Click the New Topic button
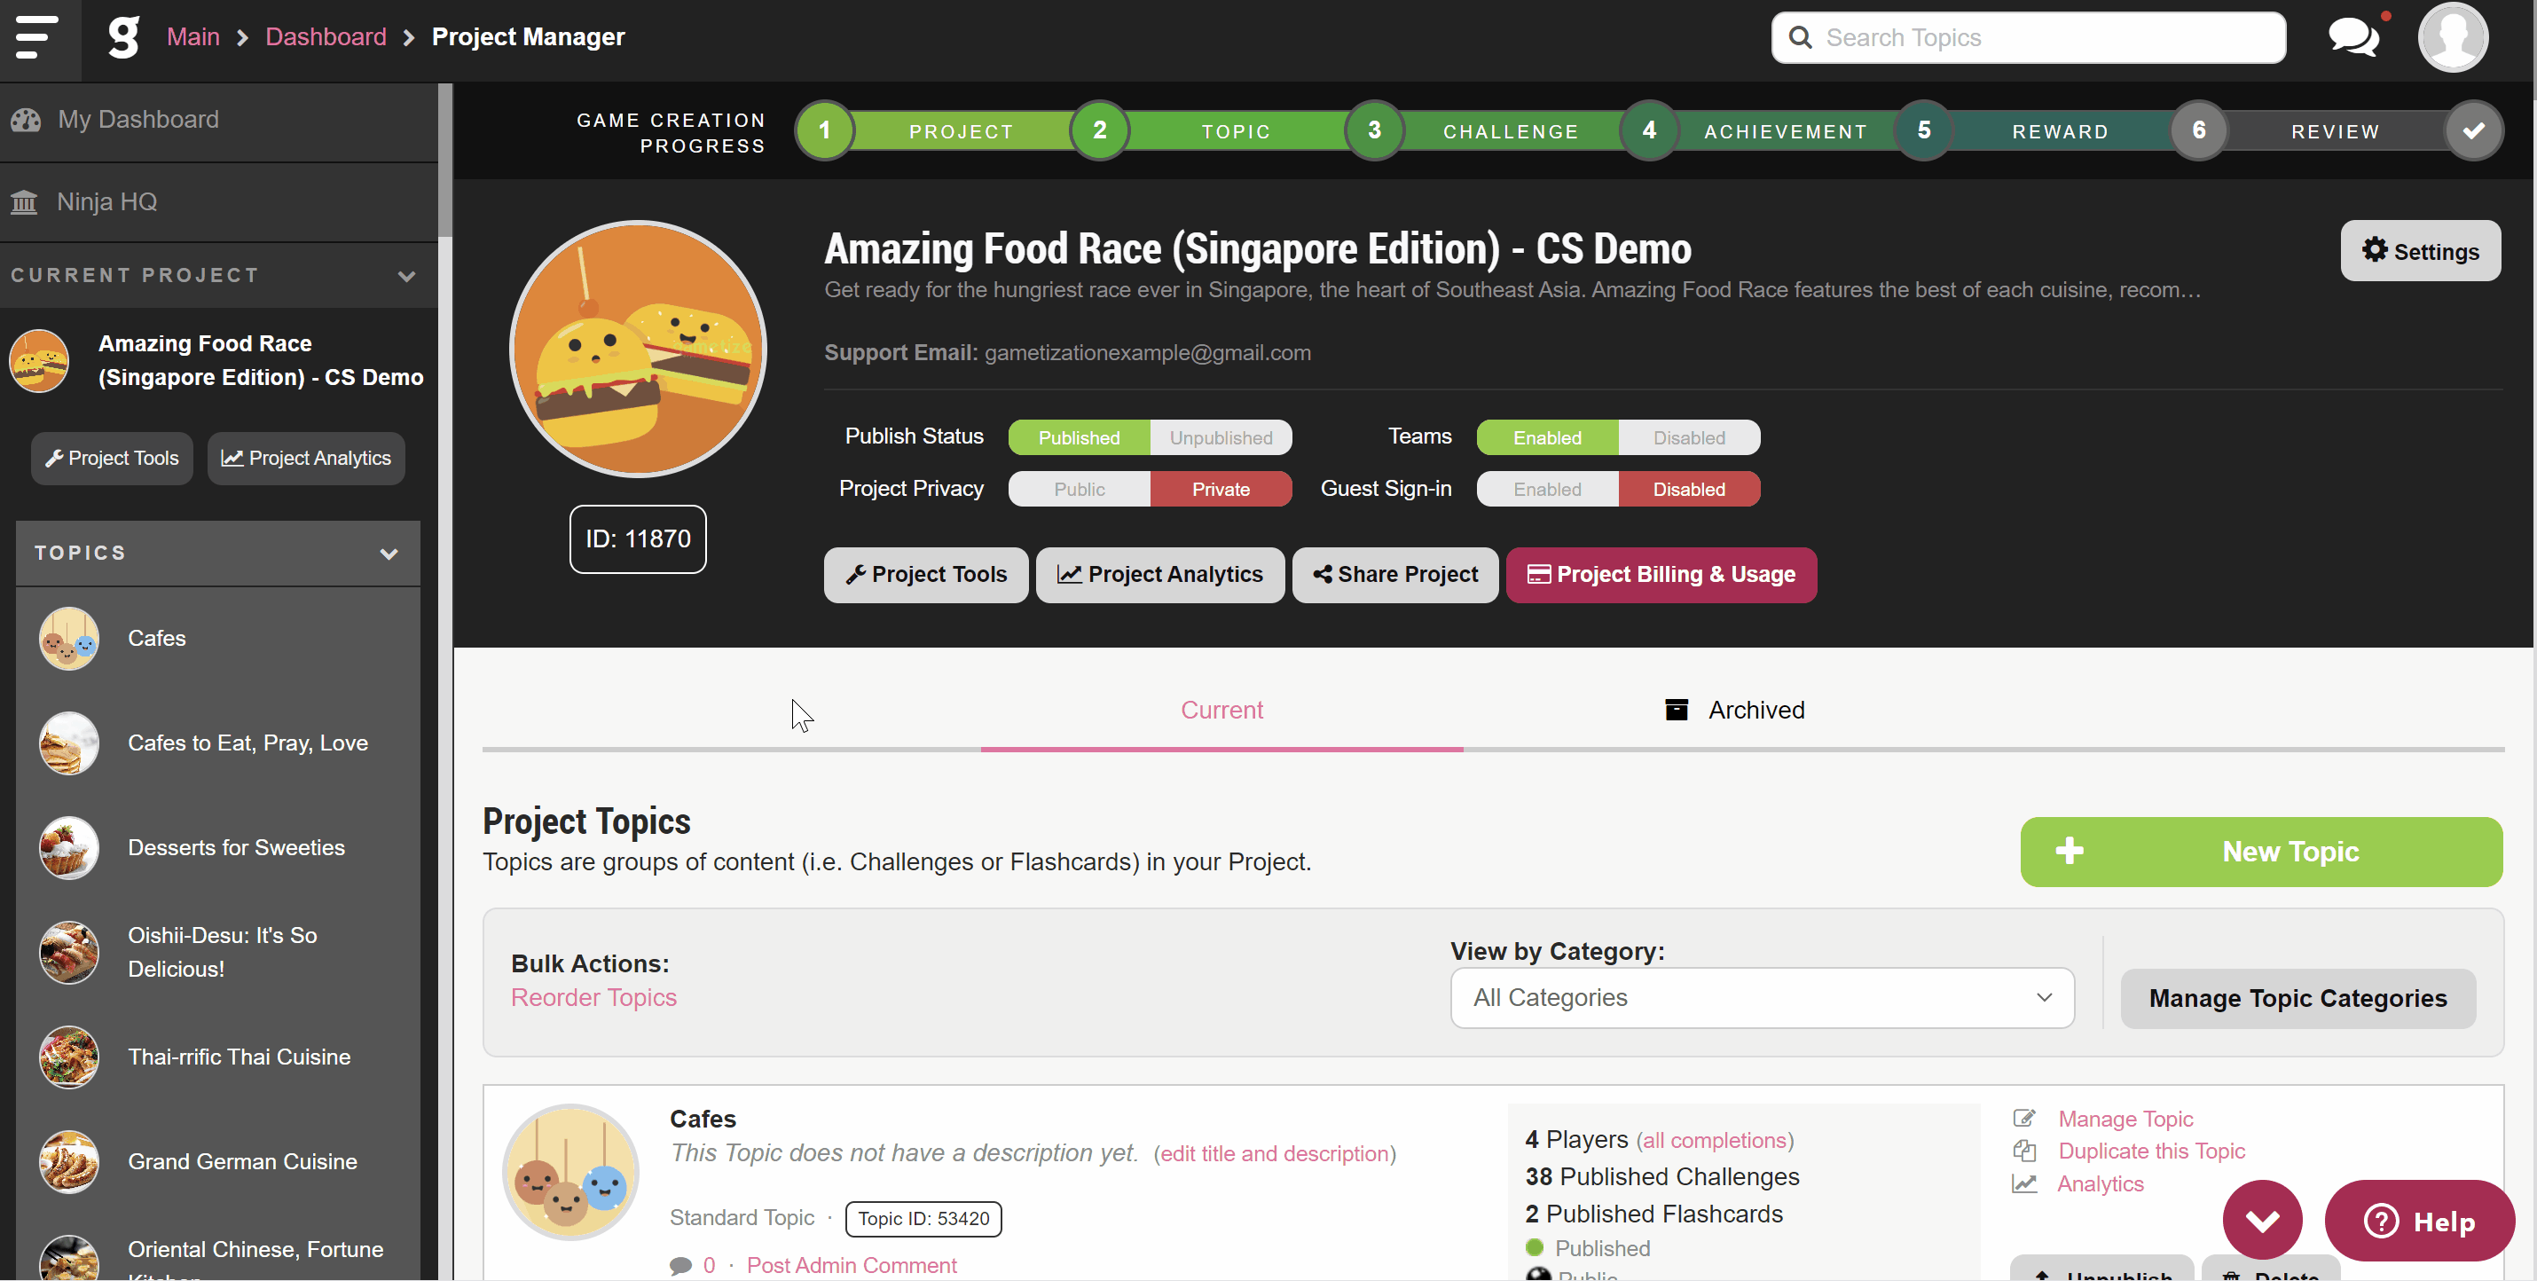 [x=2261, y=852]
